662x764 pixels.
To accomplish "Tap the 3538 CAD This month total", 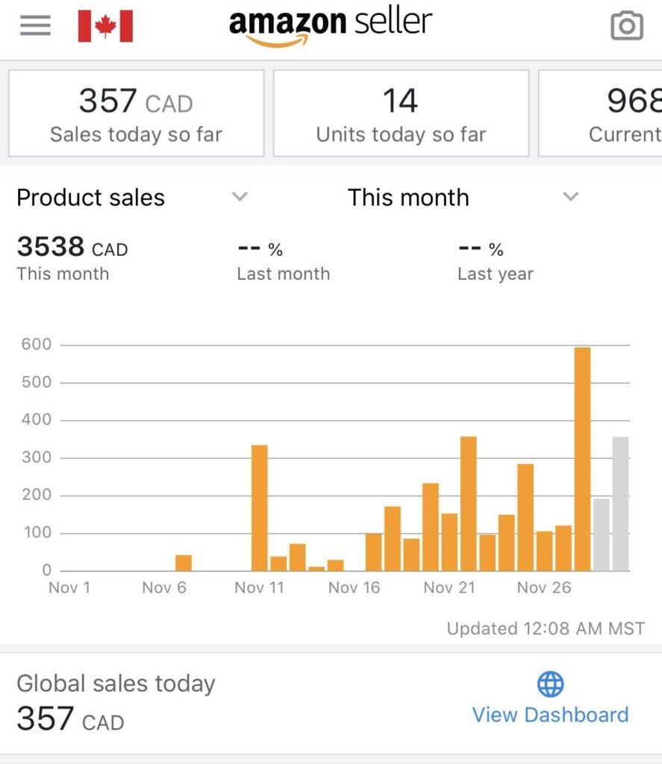I will (x=72, y=247).
